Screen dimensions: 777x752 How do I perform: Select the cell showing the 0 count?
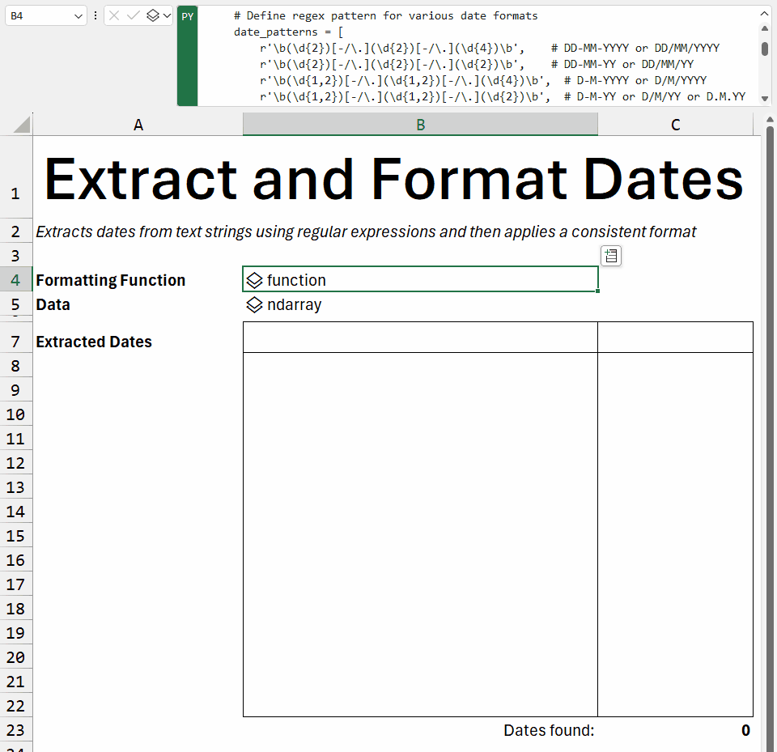[x=745, y=730]
